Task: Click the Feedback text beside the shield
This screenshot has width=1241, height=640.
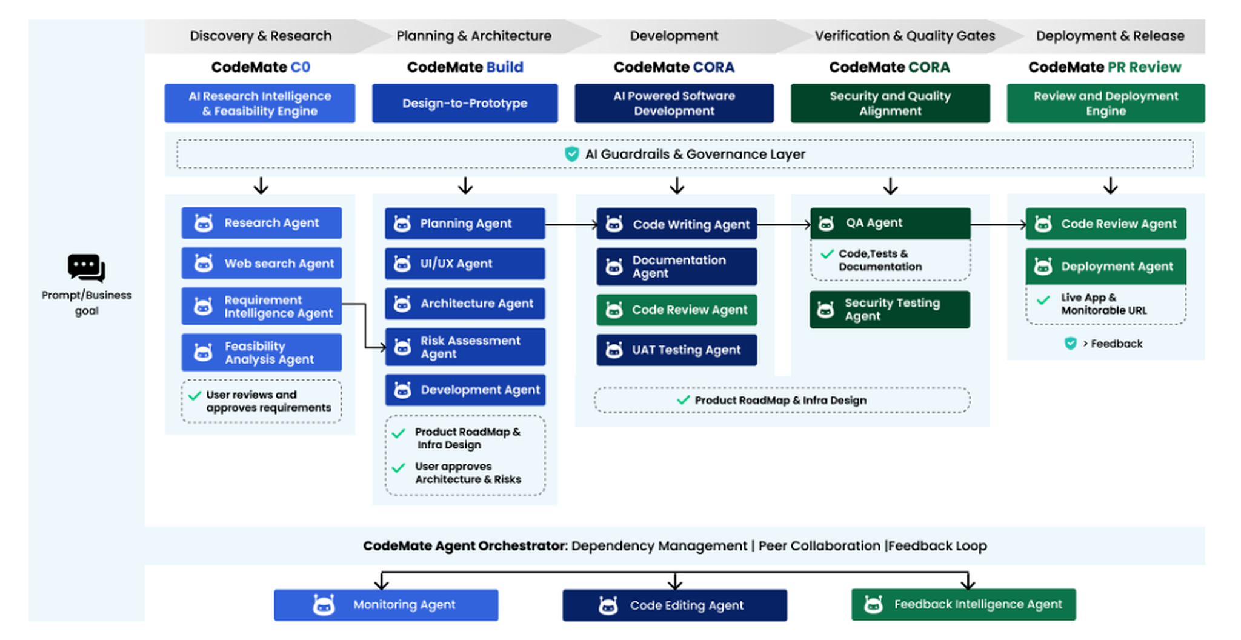Action: (1117, 344)
